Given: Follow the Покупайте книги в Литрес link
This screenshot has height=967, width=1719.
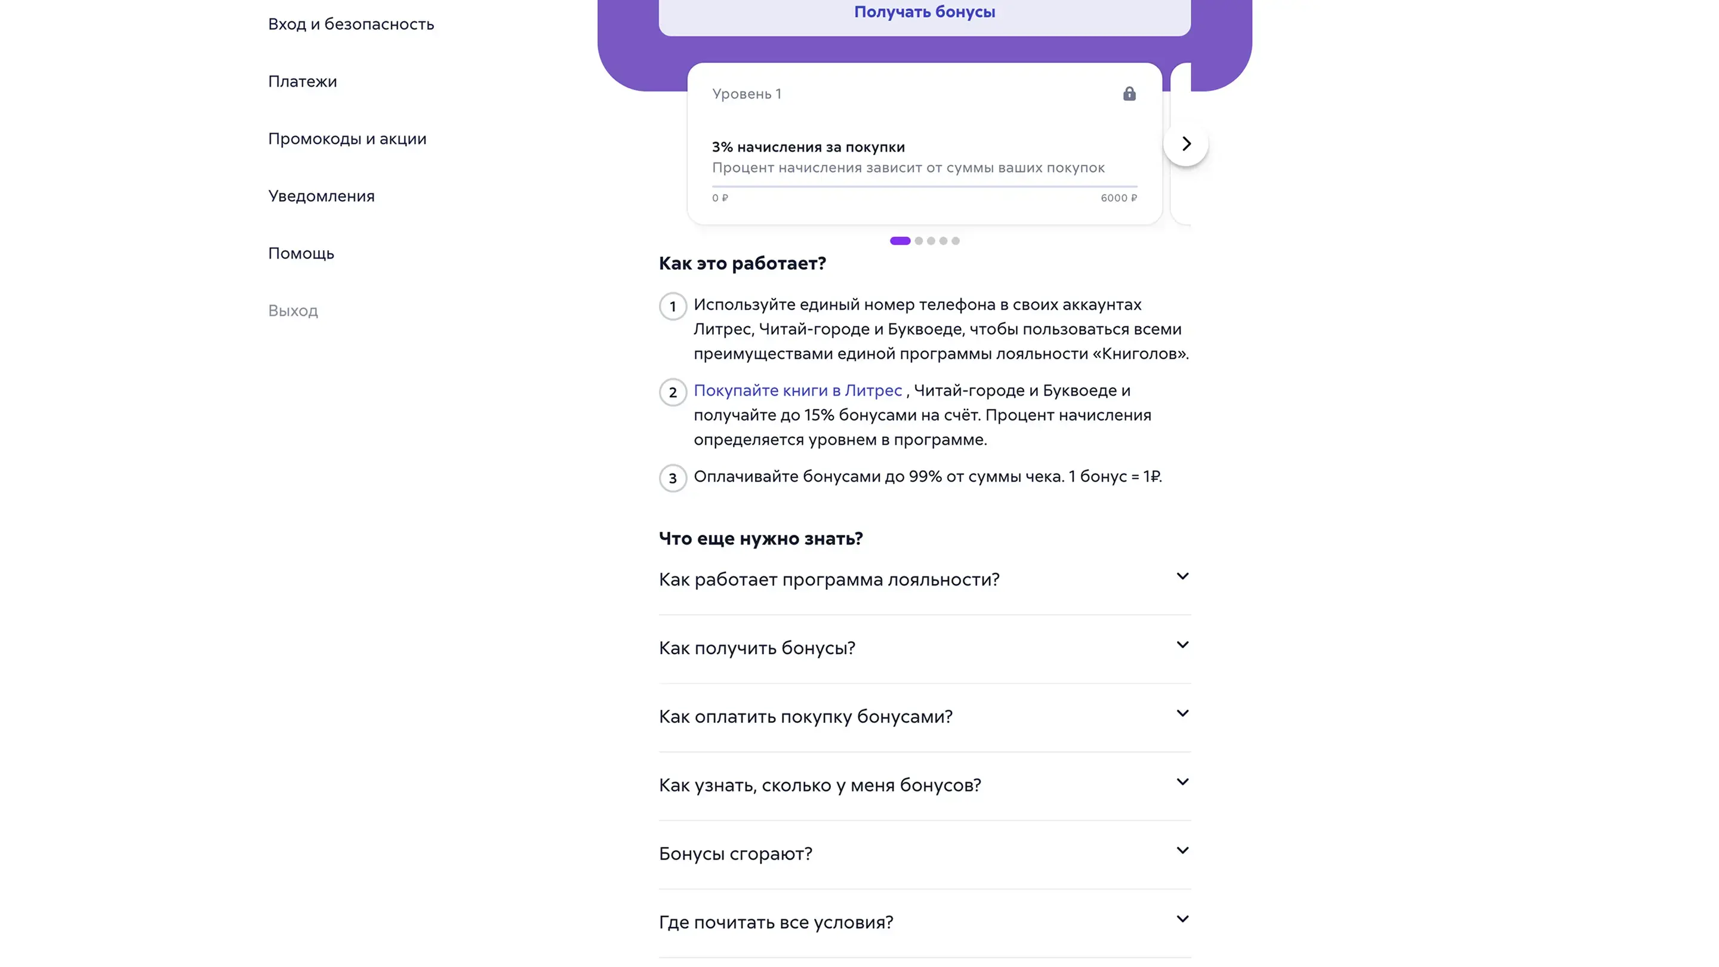Looking at the screenshot, I should (797, 390).
